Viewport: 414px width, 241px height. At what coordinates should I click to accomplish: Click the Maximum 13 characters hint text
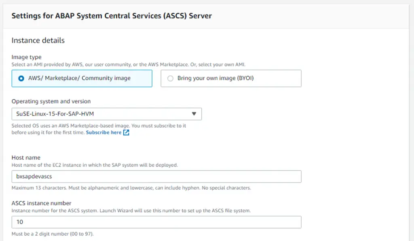pyautogui.click(x=131, y=188)
